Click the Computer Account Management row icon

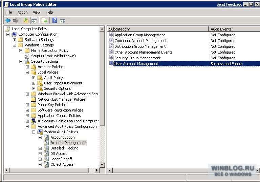click(111, 41)
